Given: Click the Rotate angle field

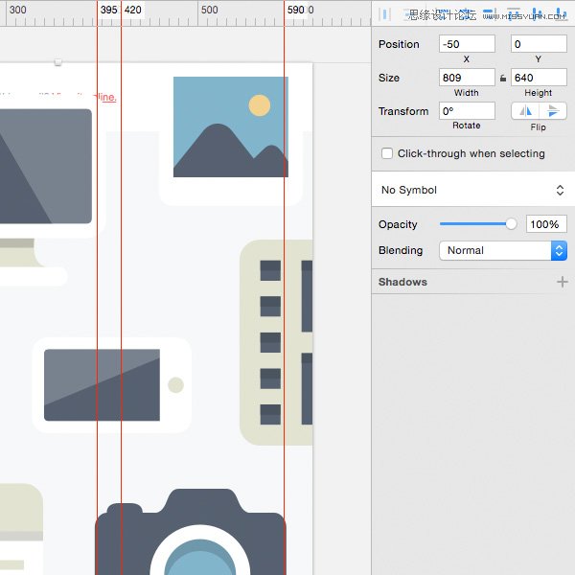Looking at the screenshot, I should point(467,111).
